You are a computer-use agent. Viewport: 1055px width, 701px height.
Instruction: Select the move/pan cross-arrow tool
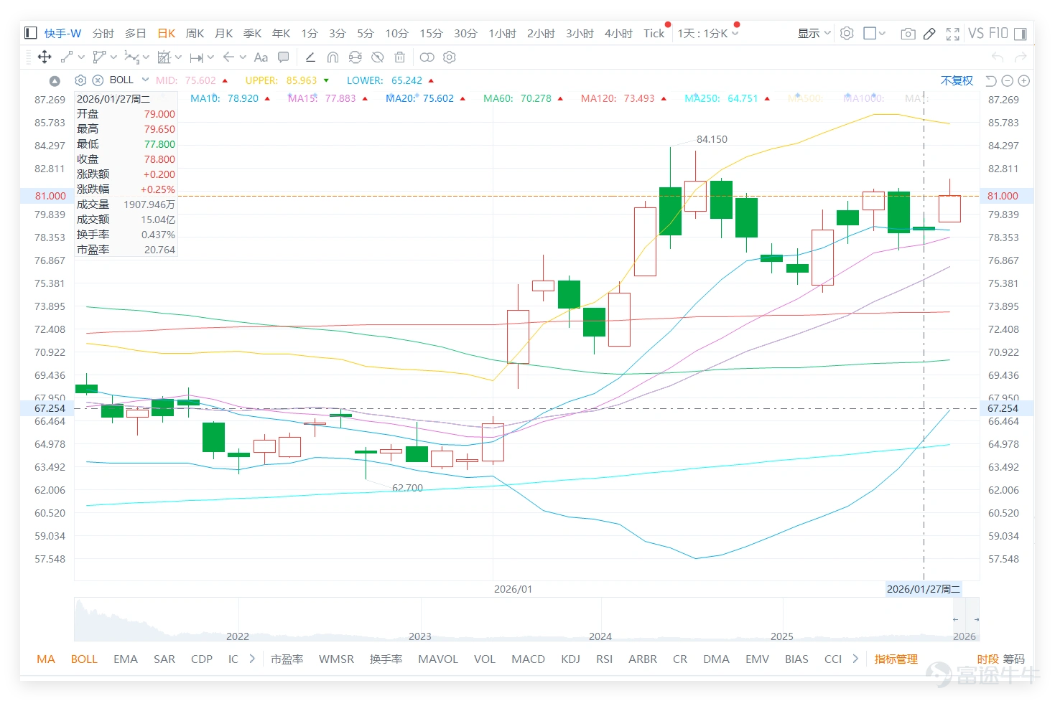(x=45, y=57)
